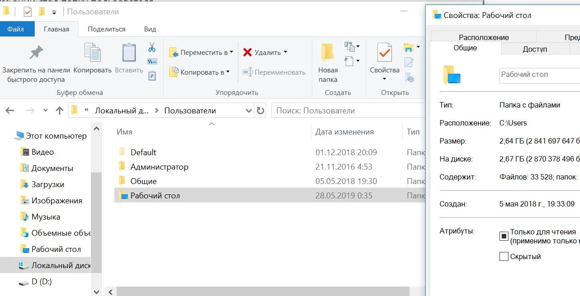Select the Общие tab in properties dialog

(465, 48)
